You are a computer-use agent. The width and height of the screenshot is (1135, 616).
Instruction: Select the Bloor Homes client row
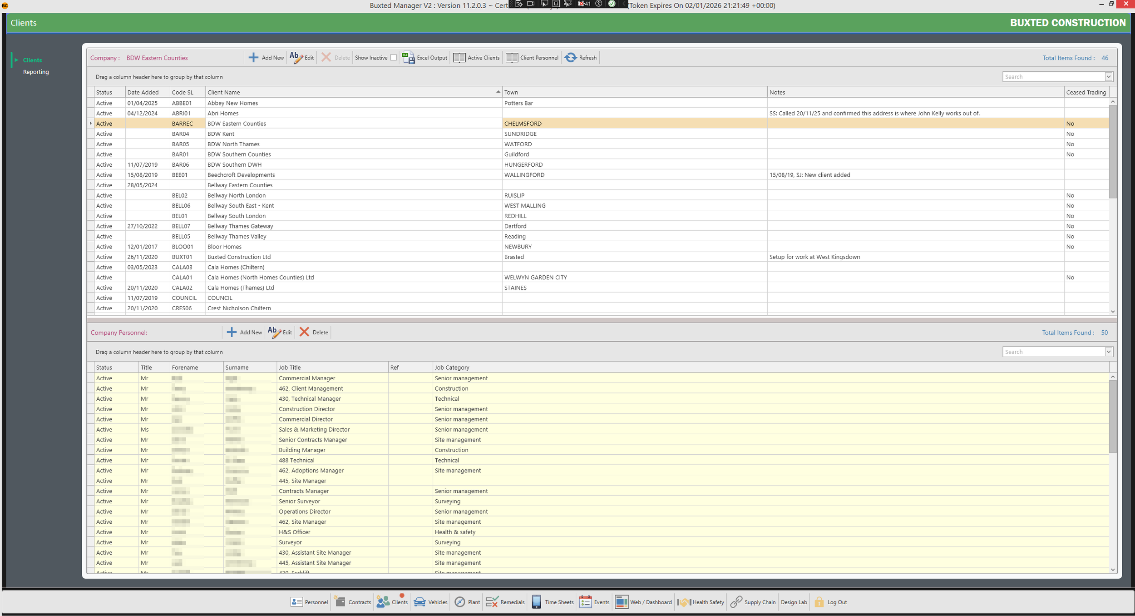[224, 247]
